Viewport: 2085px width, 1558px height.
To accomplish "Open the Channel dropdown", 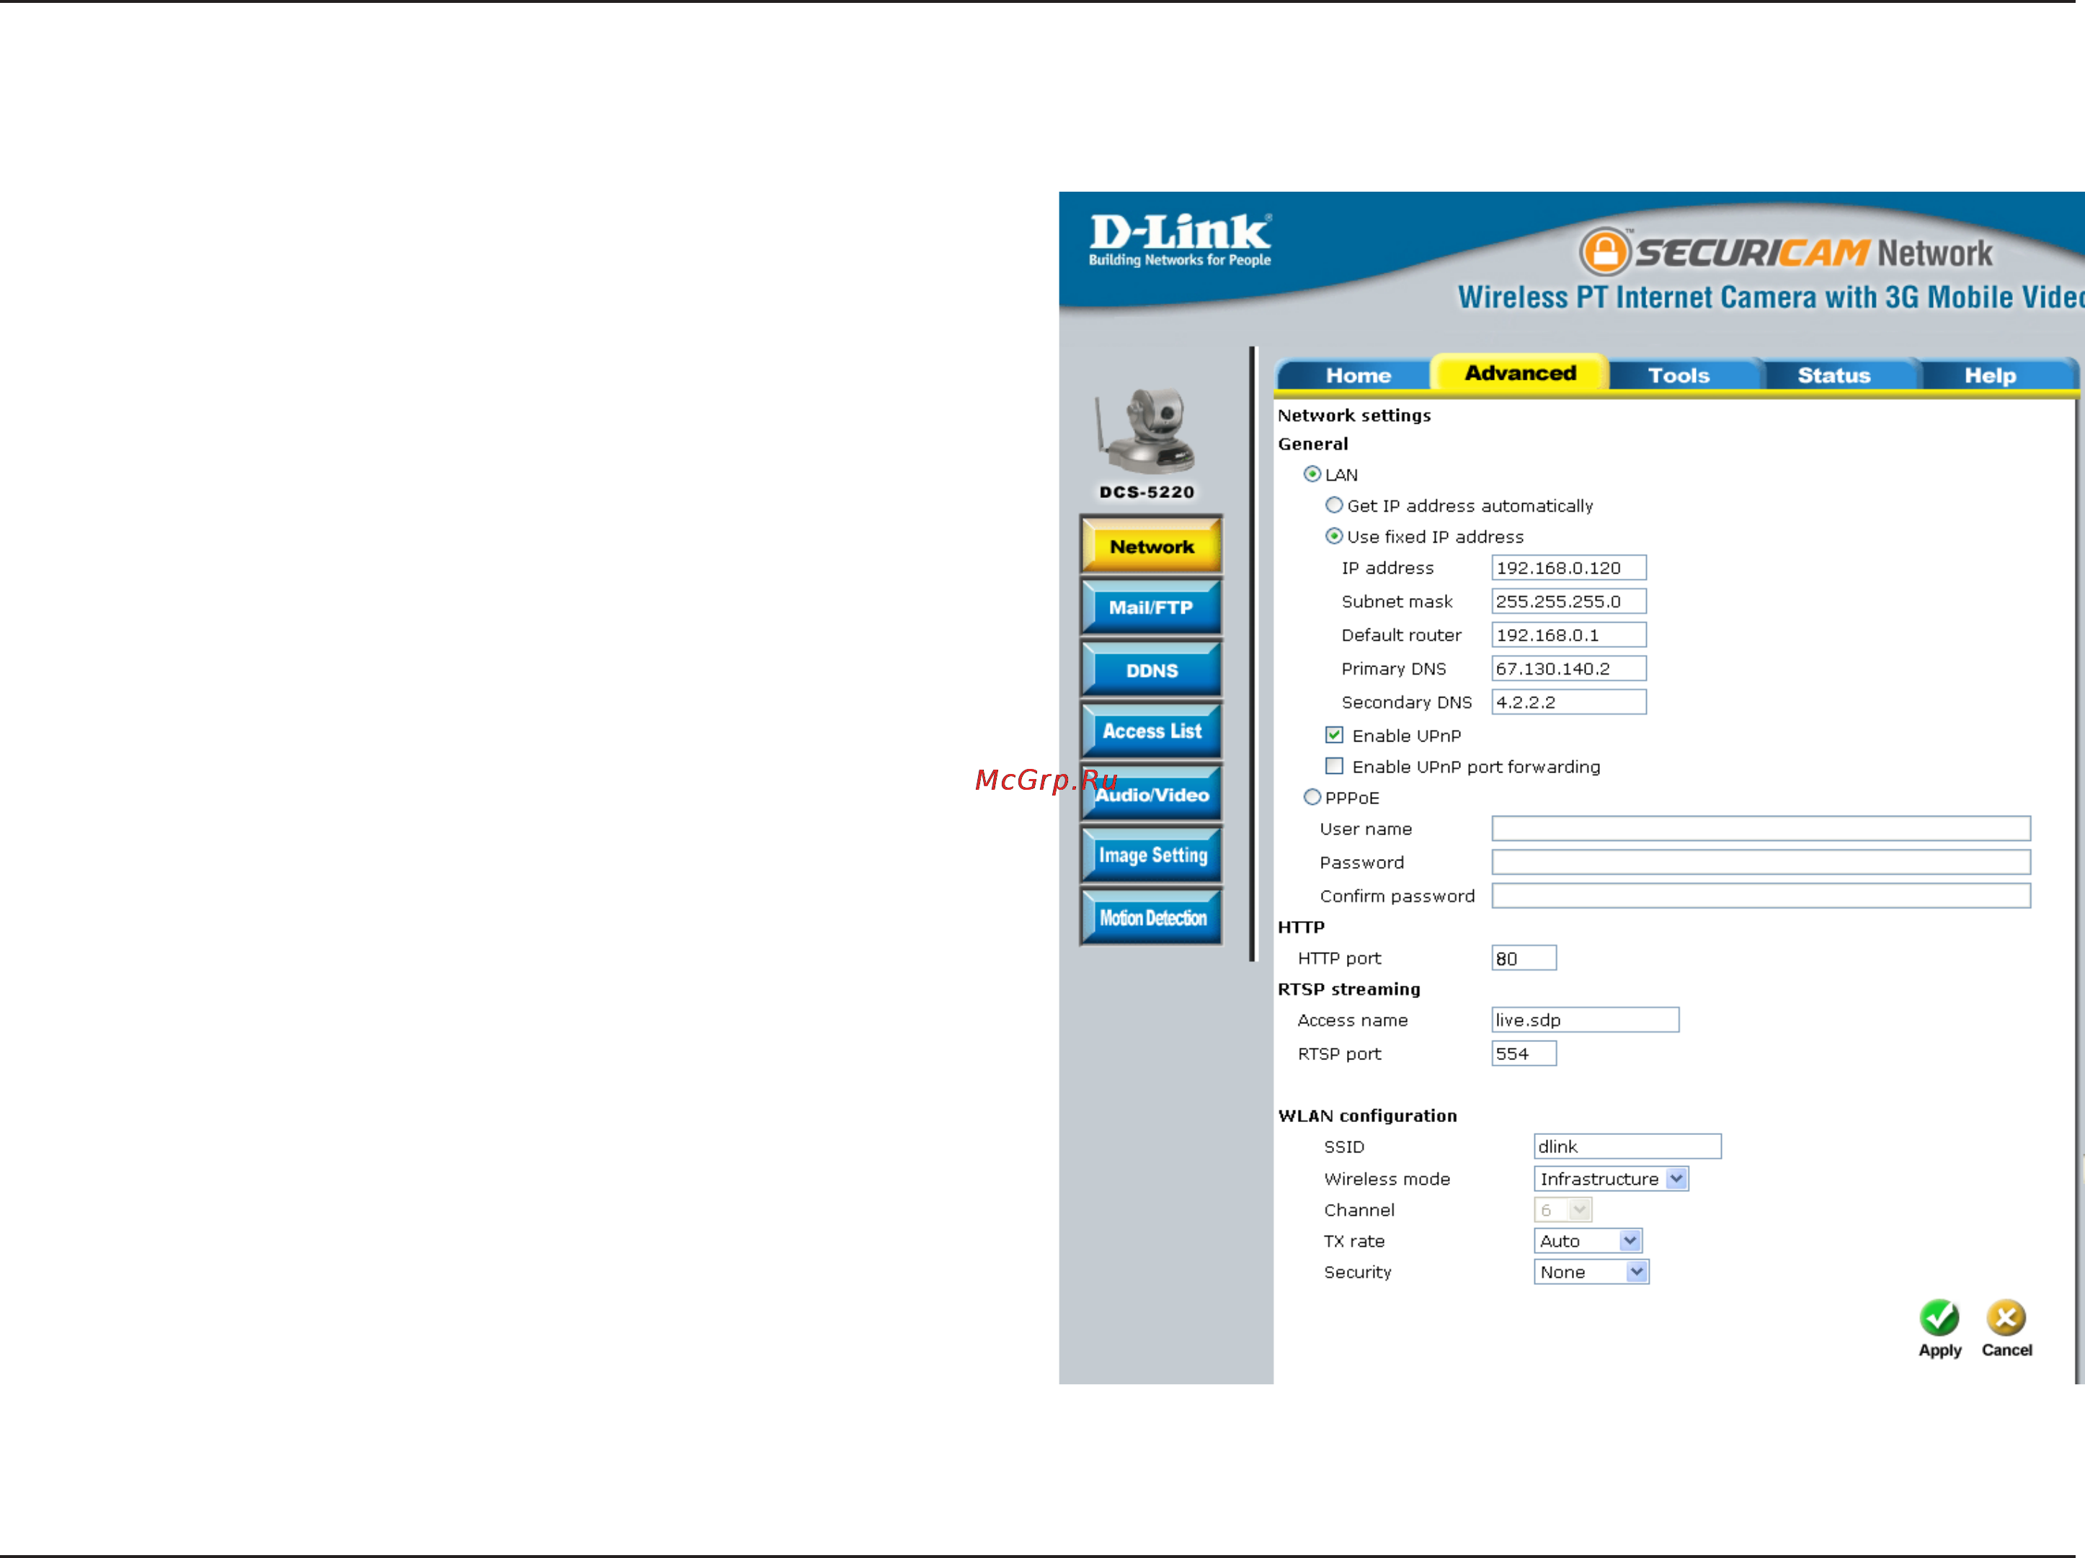I will pos(1562,1210).
